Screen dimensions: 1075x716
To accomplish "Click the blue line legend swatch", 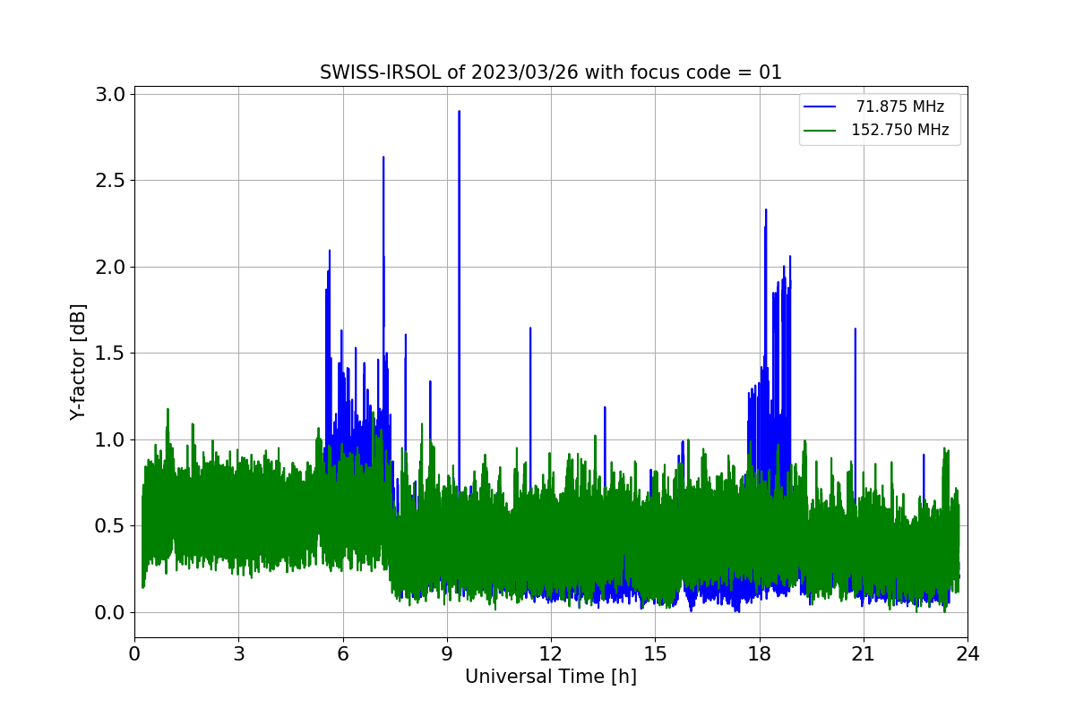I will [x=820, y=107].
